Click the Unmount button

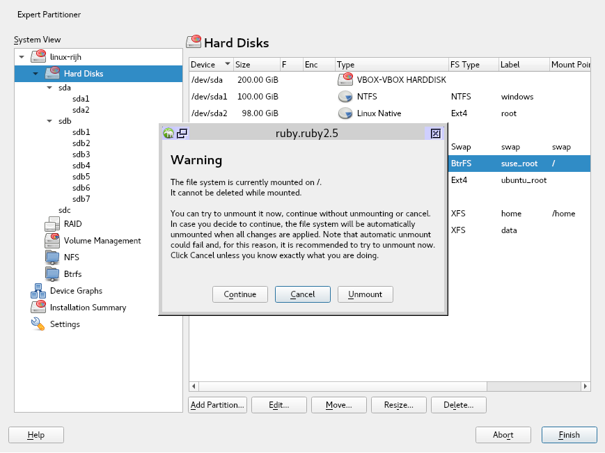pos(366,294)
